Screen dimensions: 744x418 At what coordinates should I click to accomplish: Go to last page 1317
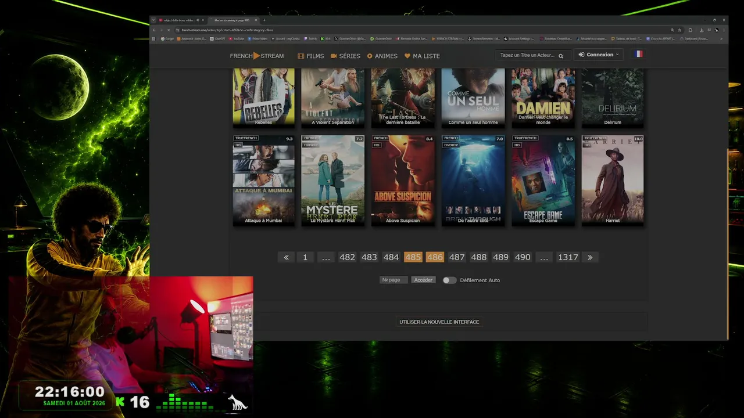(x=568, y=257)
